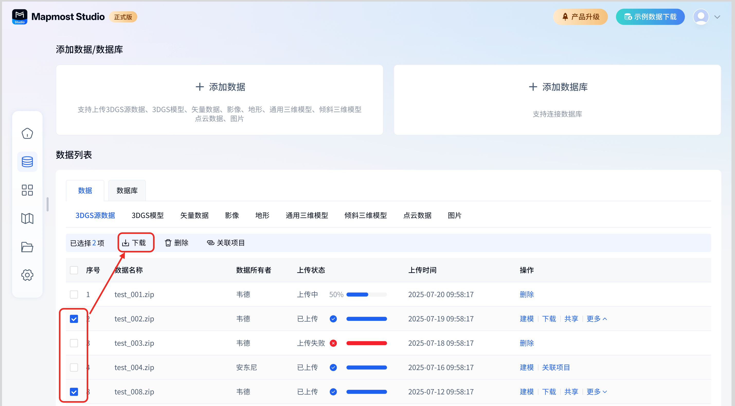The width and height of the screenshot is (735, 406).
Task: Select the 矢量数据 category tab
Action: (194, 215)
